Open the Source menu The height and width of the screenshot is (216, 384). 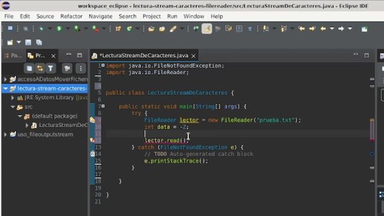[45, 16]
